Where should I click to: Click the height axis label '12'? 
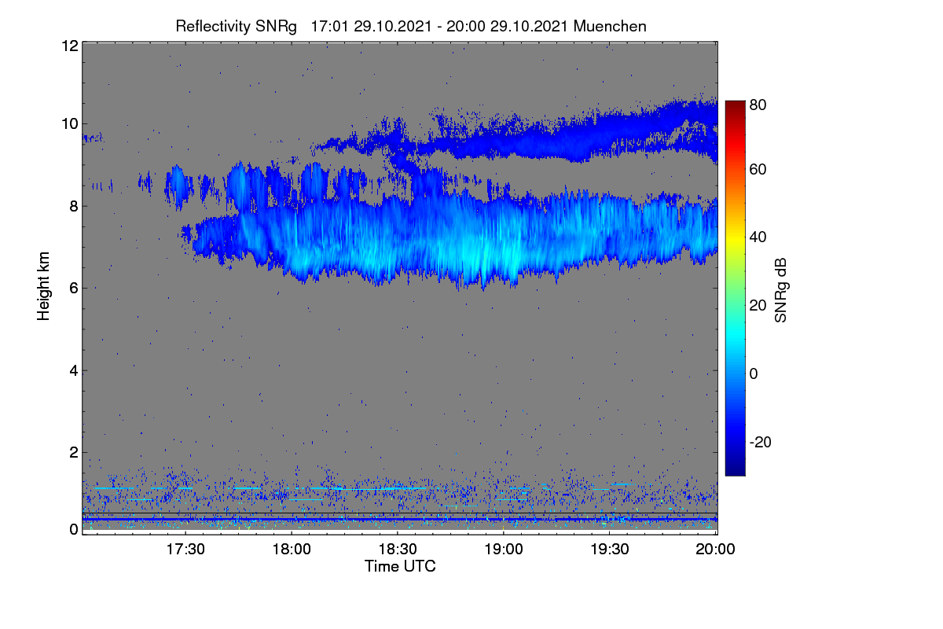pyautogui.click(x=69, y=46)
